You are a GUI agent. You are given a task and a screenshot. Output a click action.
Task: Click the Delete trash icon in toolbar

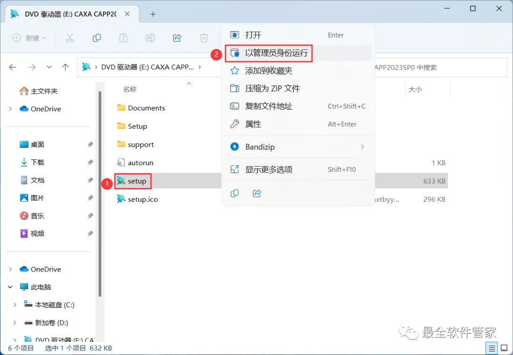pos(204,38)
